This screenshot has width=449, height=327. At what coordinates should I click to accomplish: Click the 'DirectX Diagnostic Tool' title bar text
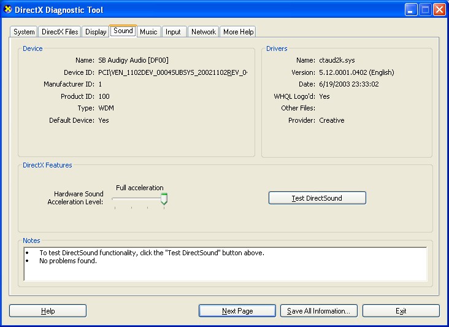tap(59, 10)
